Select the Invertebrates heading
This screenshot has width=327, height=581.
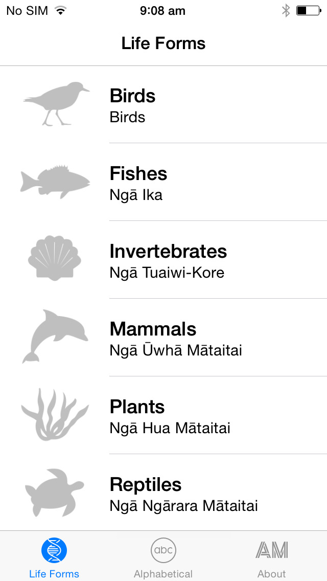pos(168,252)
